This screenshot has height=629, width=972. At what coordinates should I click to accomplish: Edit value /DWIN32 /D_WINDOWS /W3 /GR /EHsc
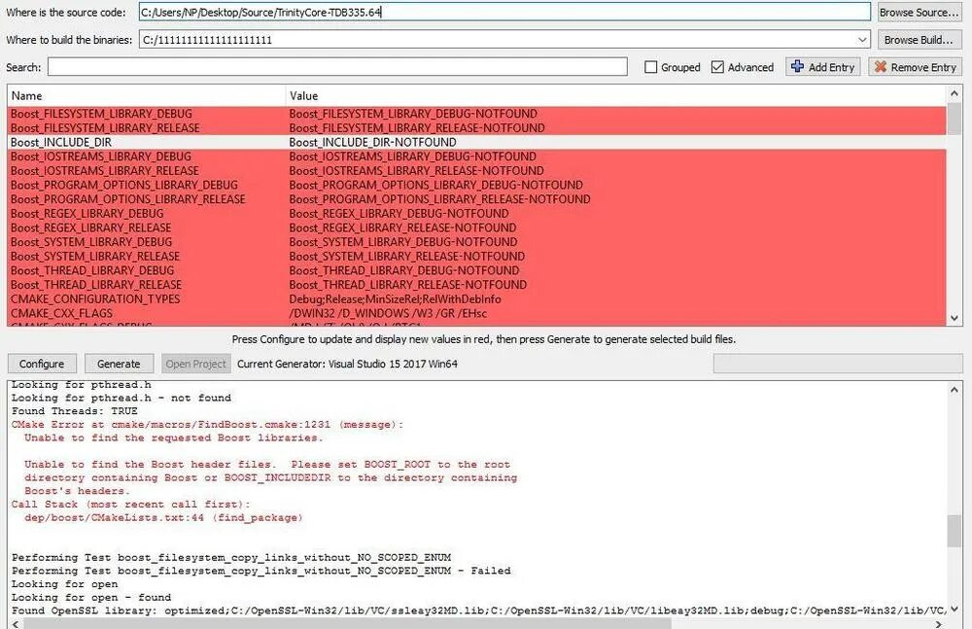(x=388, y=313)
